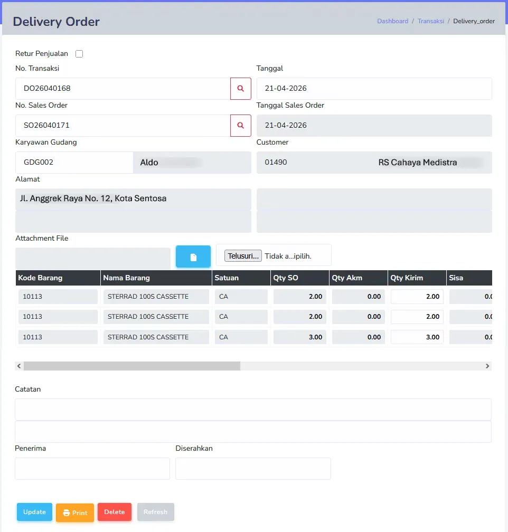Click Qty Kirim field with value 3.00
The width and height of the screenshot is (508, 532).
tap(417, 337)
